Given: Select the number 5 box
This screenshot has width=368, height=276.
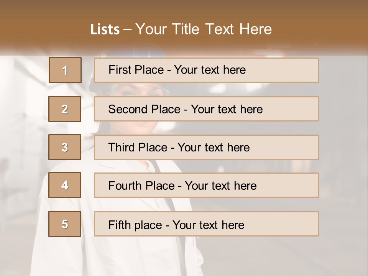Looking at the screenshot, I should 65,224.
